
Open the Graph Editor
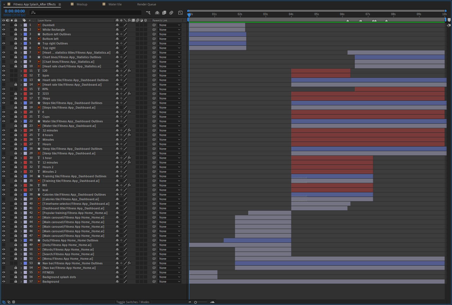click(180, 13)
